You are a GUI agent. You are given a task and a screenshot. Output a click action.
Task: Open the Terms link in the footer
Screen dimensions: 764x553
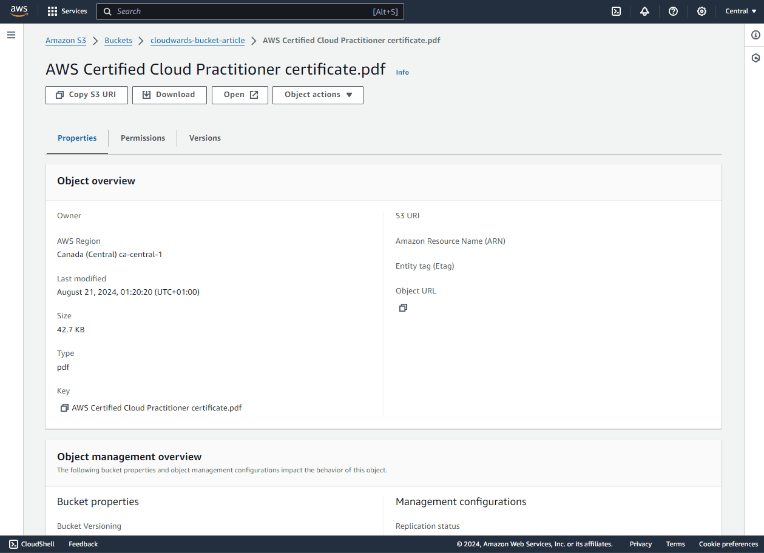click(675, 544)
